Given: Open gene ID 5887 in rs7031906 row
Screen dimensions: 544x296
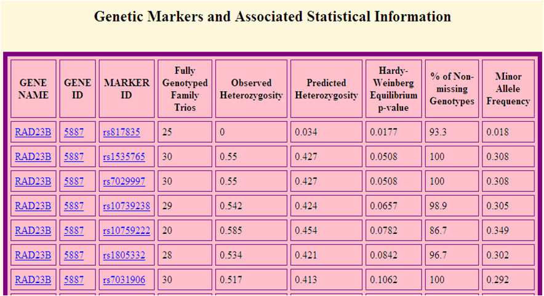Looking at the screenshot, I should 74,279.
